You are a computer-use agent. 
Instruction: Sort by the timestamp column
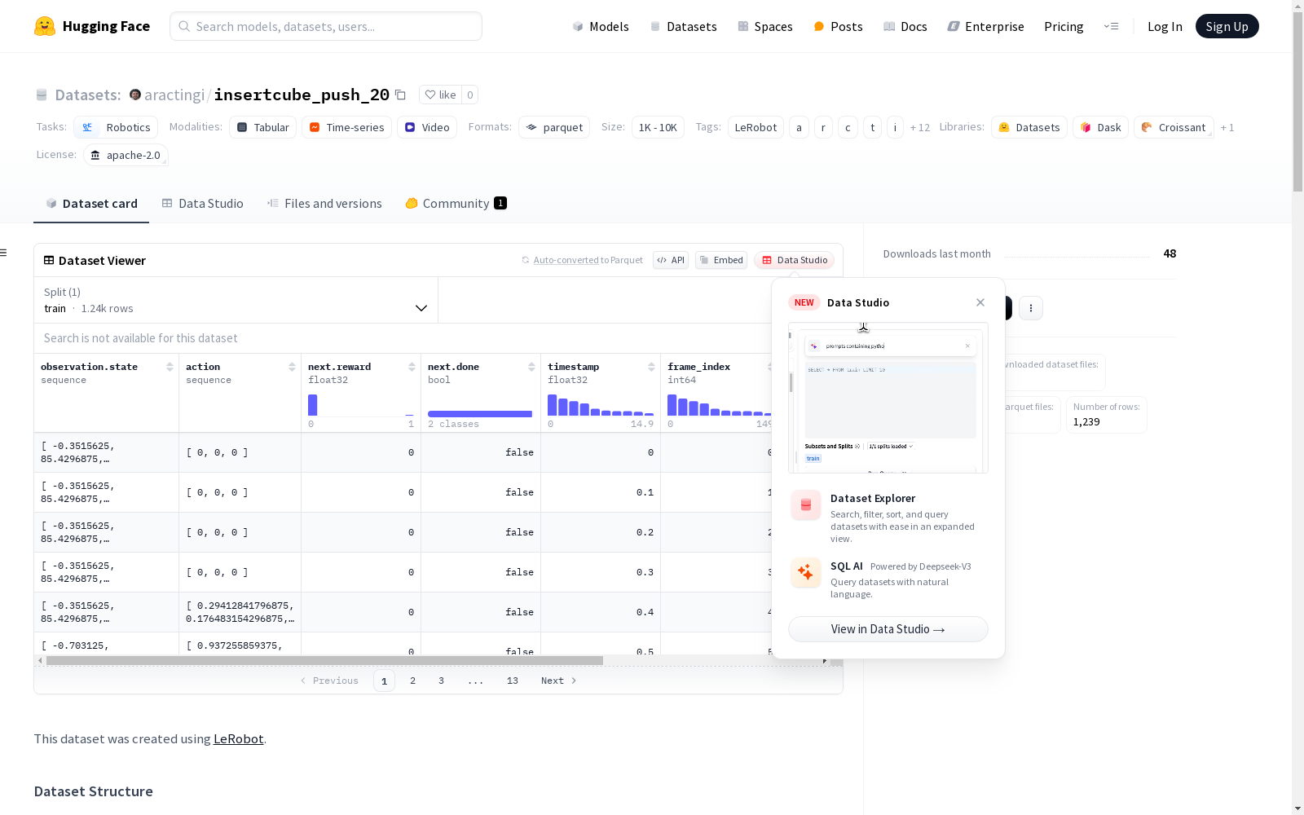click(651, 367)
